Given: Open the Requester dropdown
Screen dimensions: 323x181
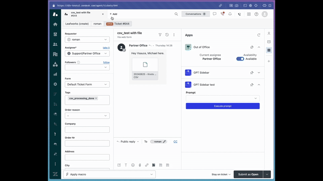Looking at the screenshot, I should coord(87,39).
